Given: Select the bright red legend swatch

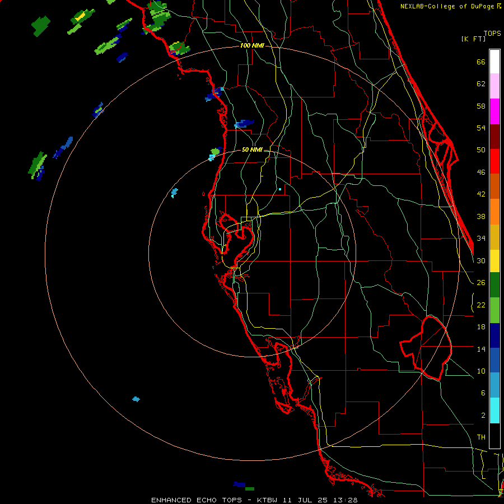Looking at the screenshot, I should (x=494, y=162).
